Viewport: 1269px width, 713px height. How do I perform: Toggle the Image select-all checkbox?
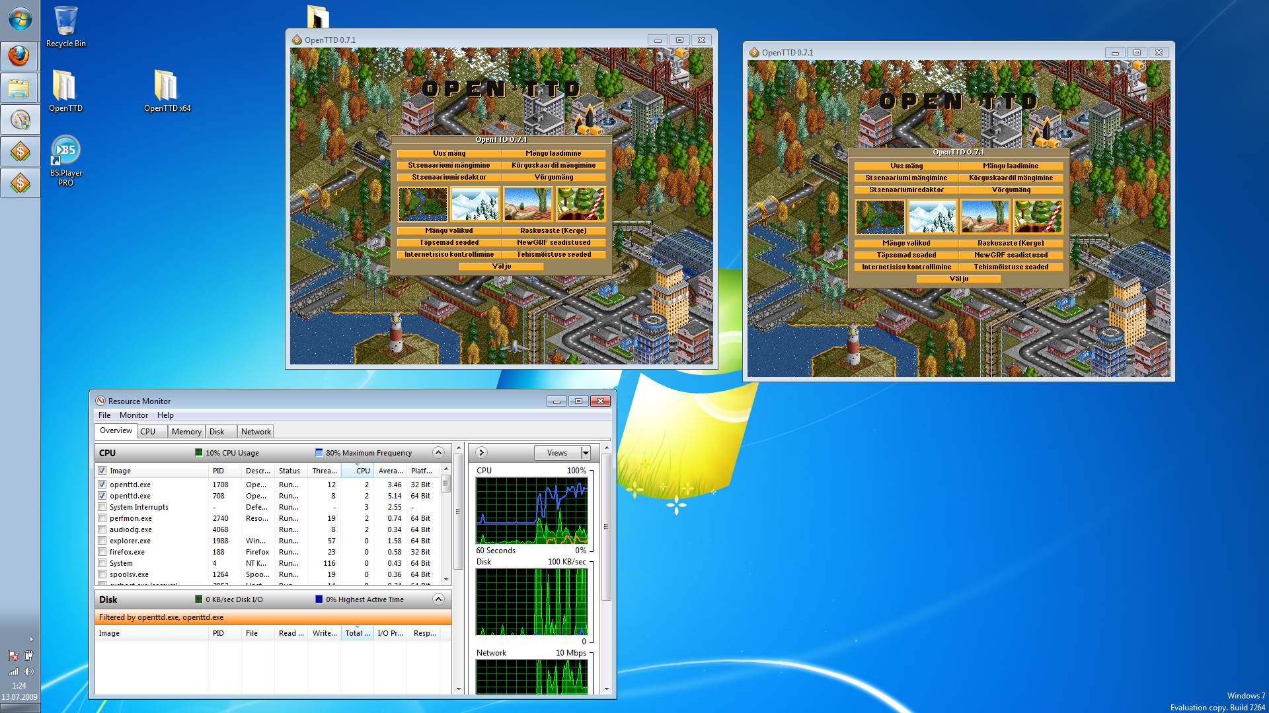pyautogui.click(x=102, y=471)
